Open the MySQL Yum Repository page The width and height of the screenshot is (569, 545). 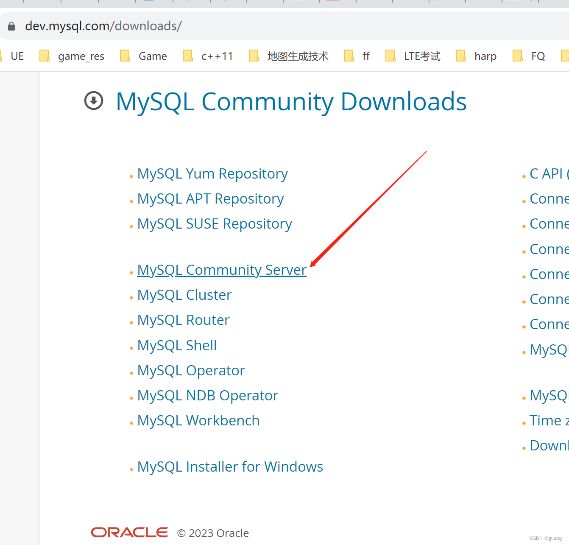click(212, 173)
